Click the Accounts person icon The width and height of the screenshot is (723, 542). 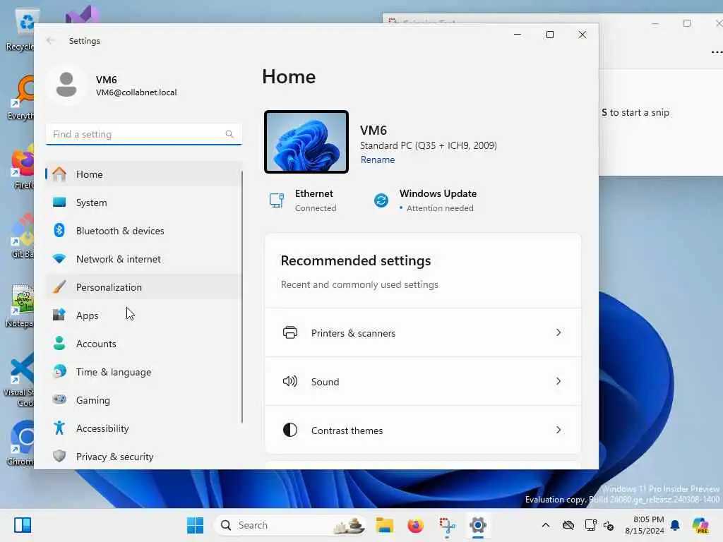coord(59,344)
